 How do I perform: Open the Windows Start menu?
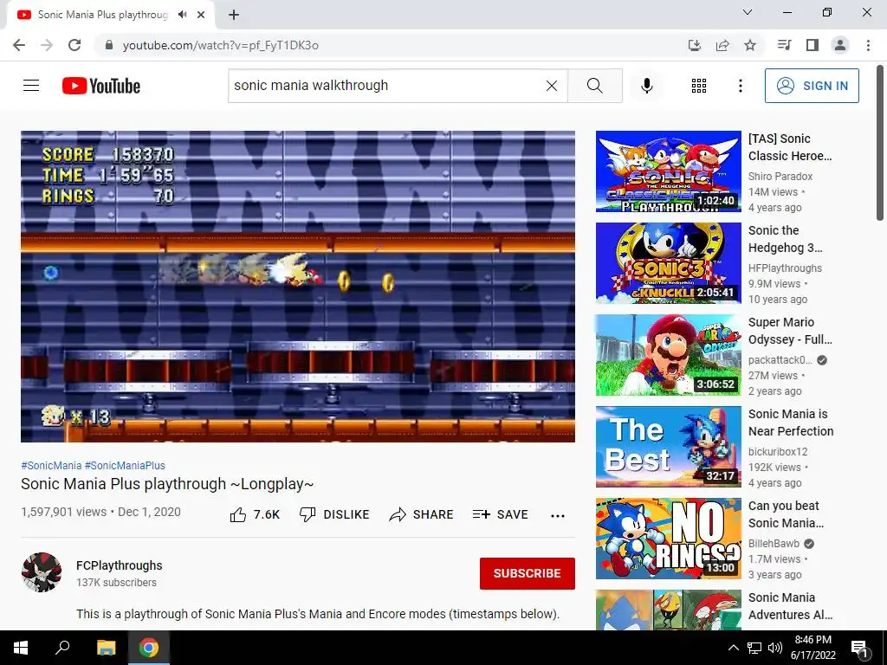(21, 648)
